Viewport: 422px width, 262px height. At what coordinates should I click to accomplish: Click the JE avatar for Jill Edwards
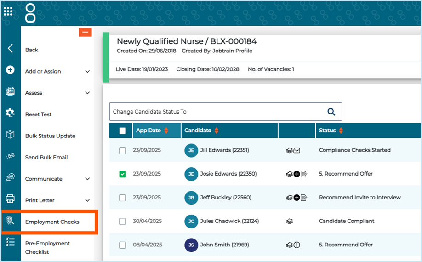(191, 150)
